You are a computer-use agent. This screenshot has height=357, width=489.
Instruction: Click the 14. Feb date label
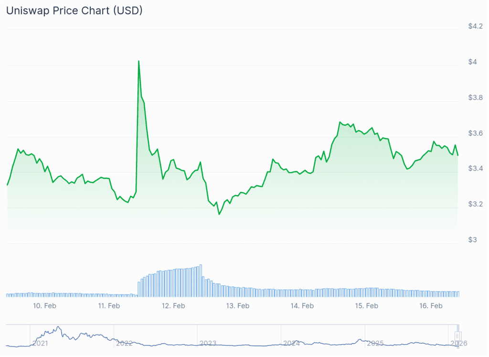[x=302, y=306]
